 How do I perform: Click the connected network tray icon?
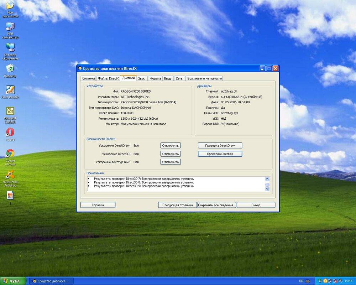(x=330, y=281)
